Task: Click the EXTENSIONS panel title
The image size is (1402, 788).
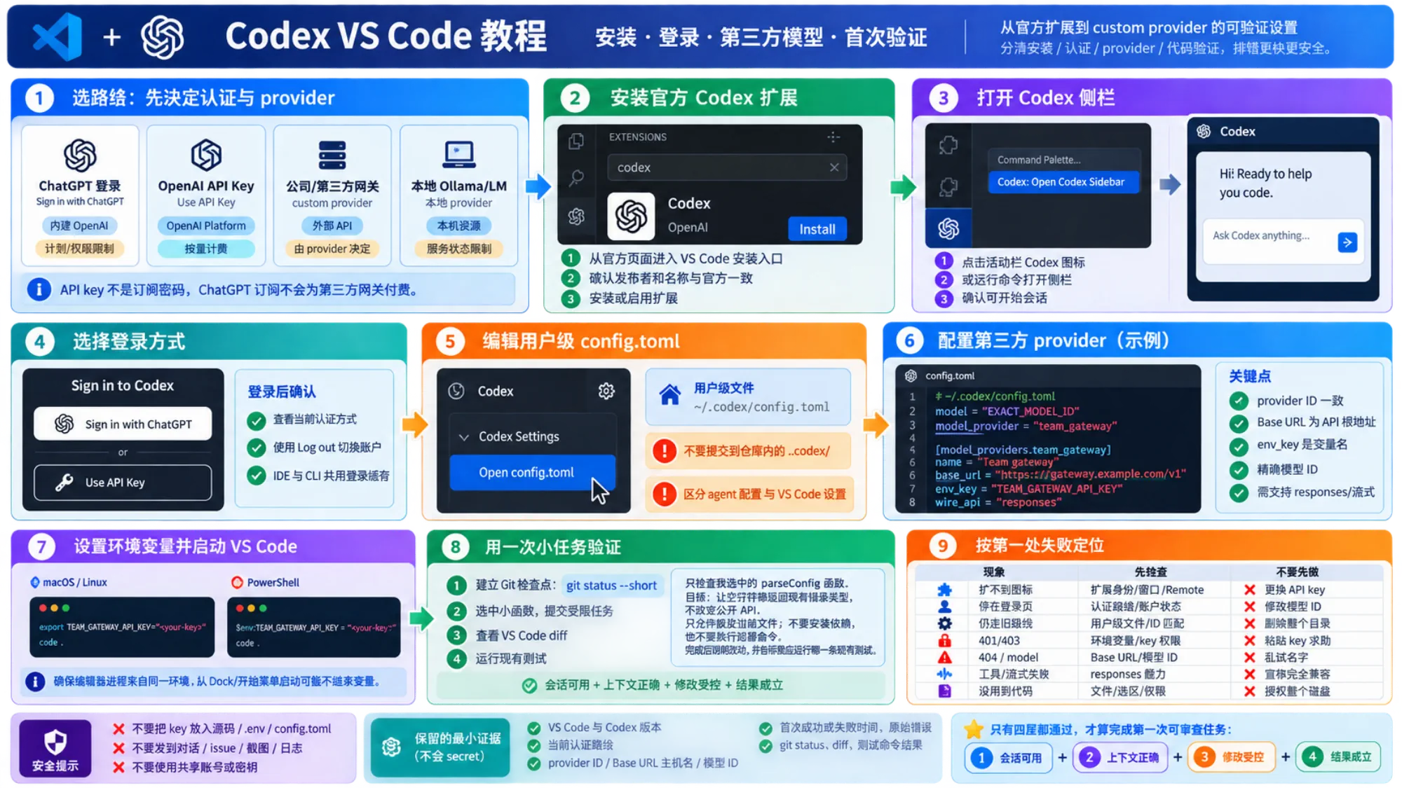Action: point(637,137)
